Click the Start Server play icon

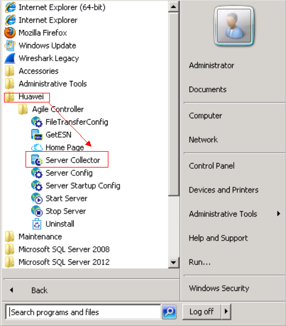click(x=37, y=198)
